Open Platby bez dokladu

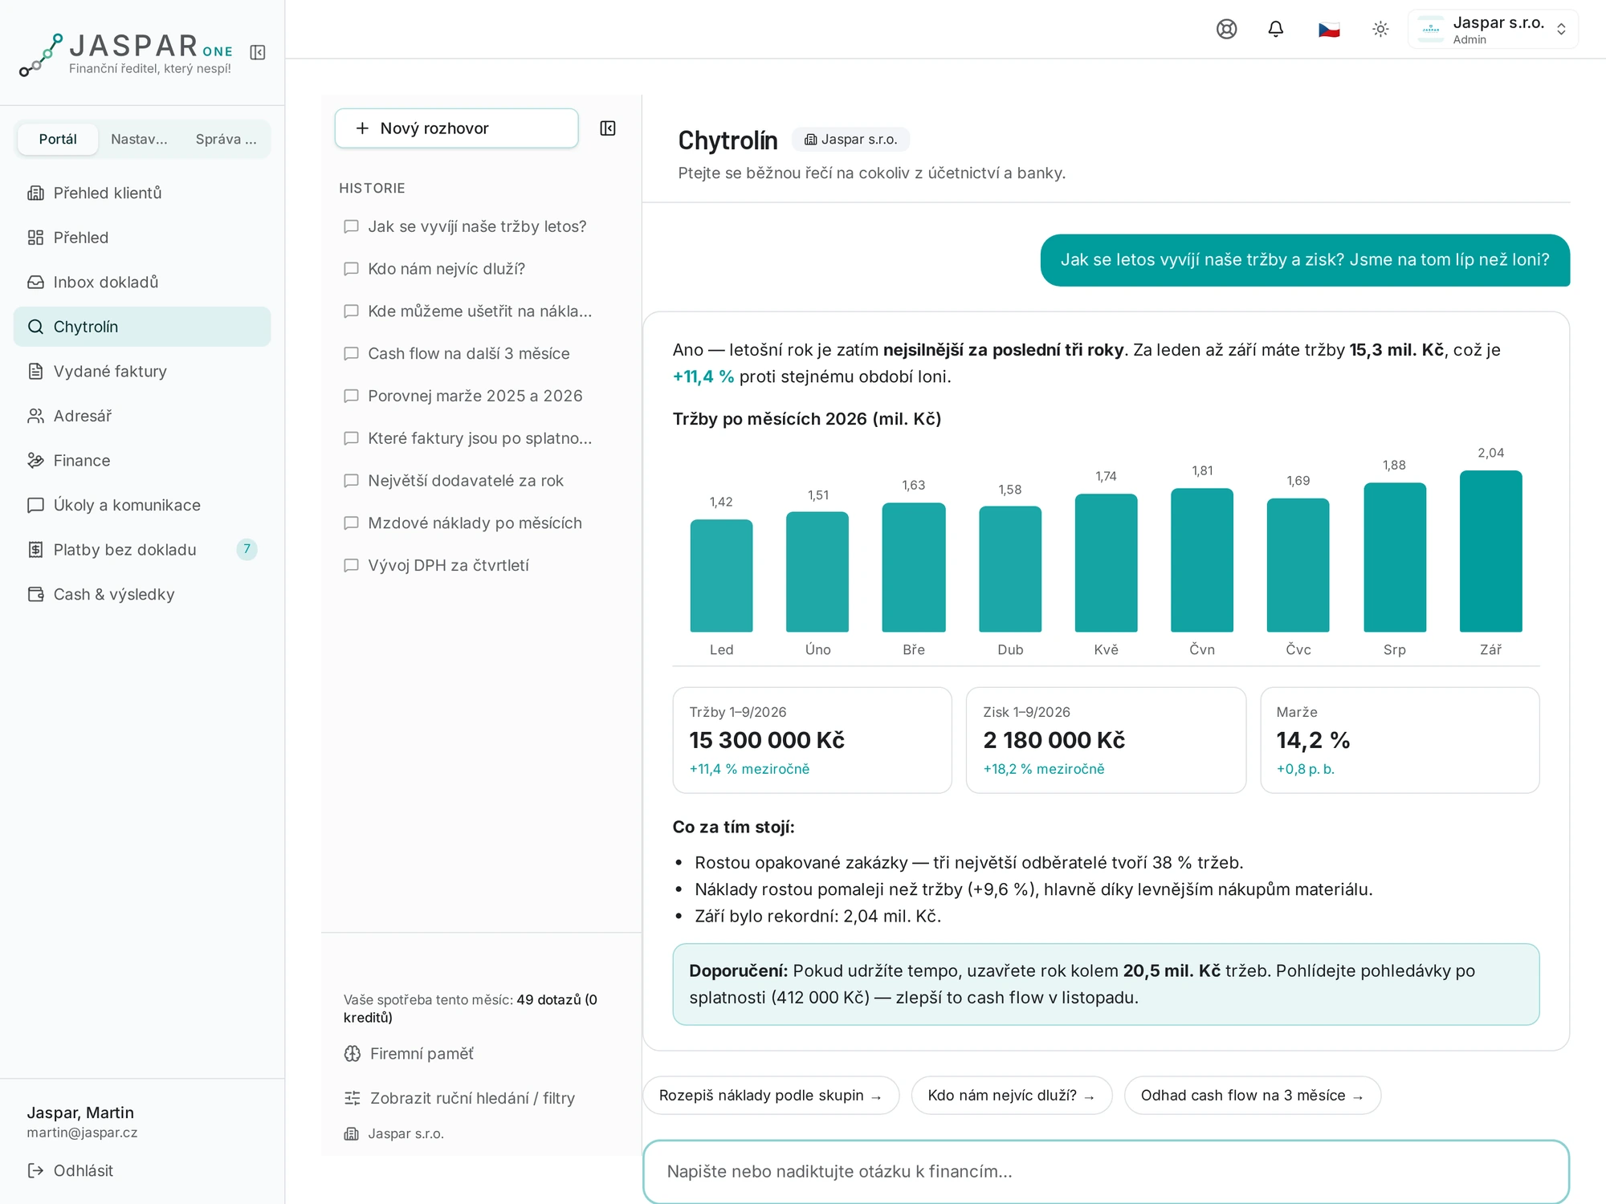(x=142, y=549)
